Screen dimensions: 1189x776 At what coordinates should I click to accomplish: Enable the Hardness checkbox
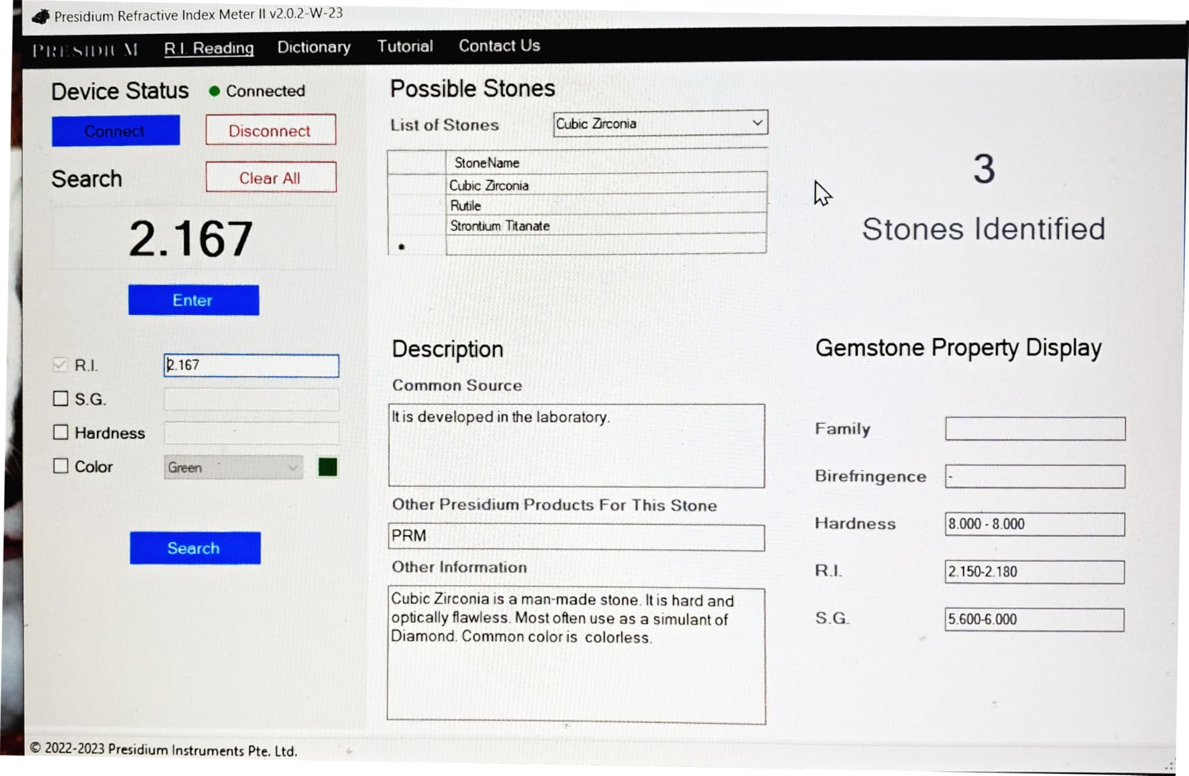[60, 432]
